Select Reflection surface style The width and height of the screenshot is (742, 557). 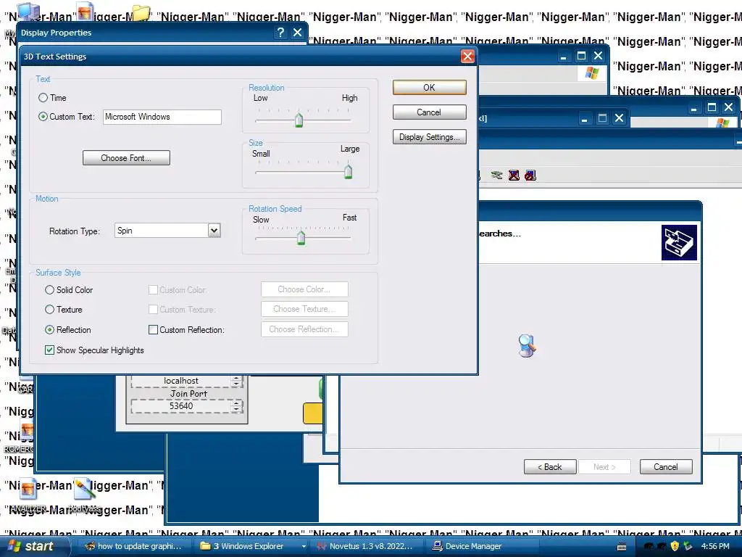(49, 330)
